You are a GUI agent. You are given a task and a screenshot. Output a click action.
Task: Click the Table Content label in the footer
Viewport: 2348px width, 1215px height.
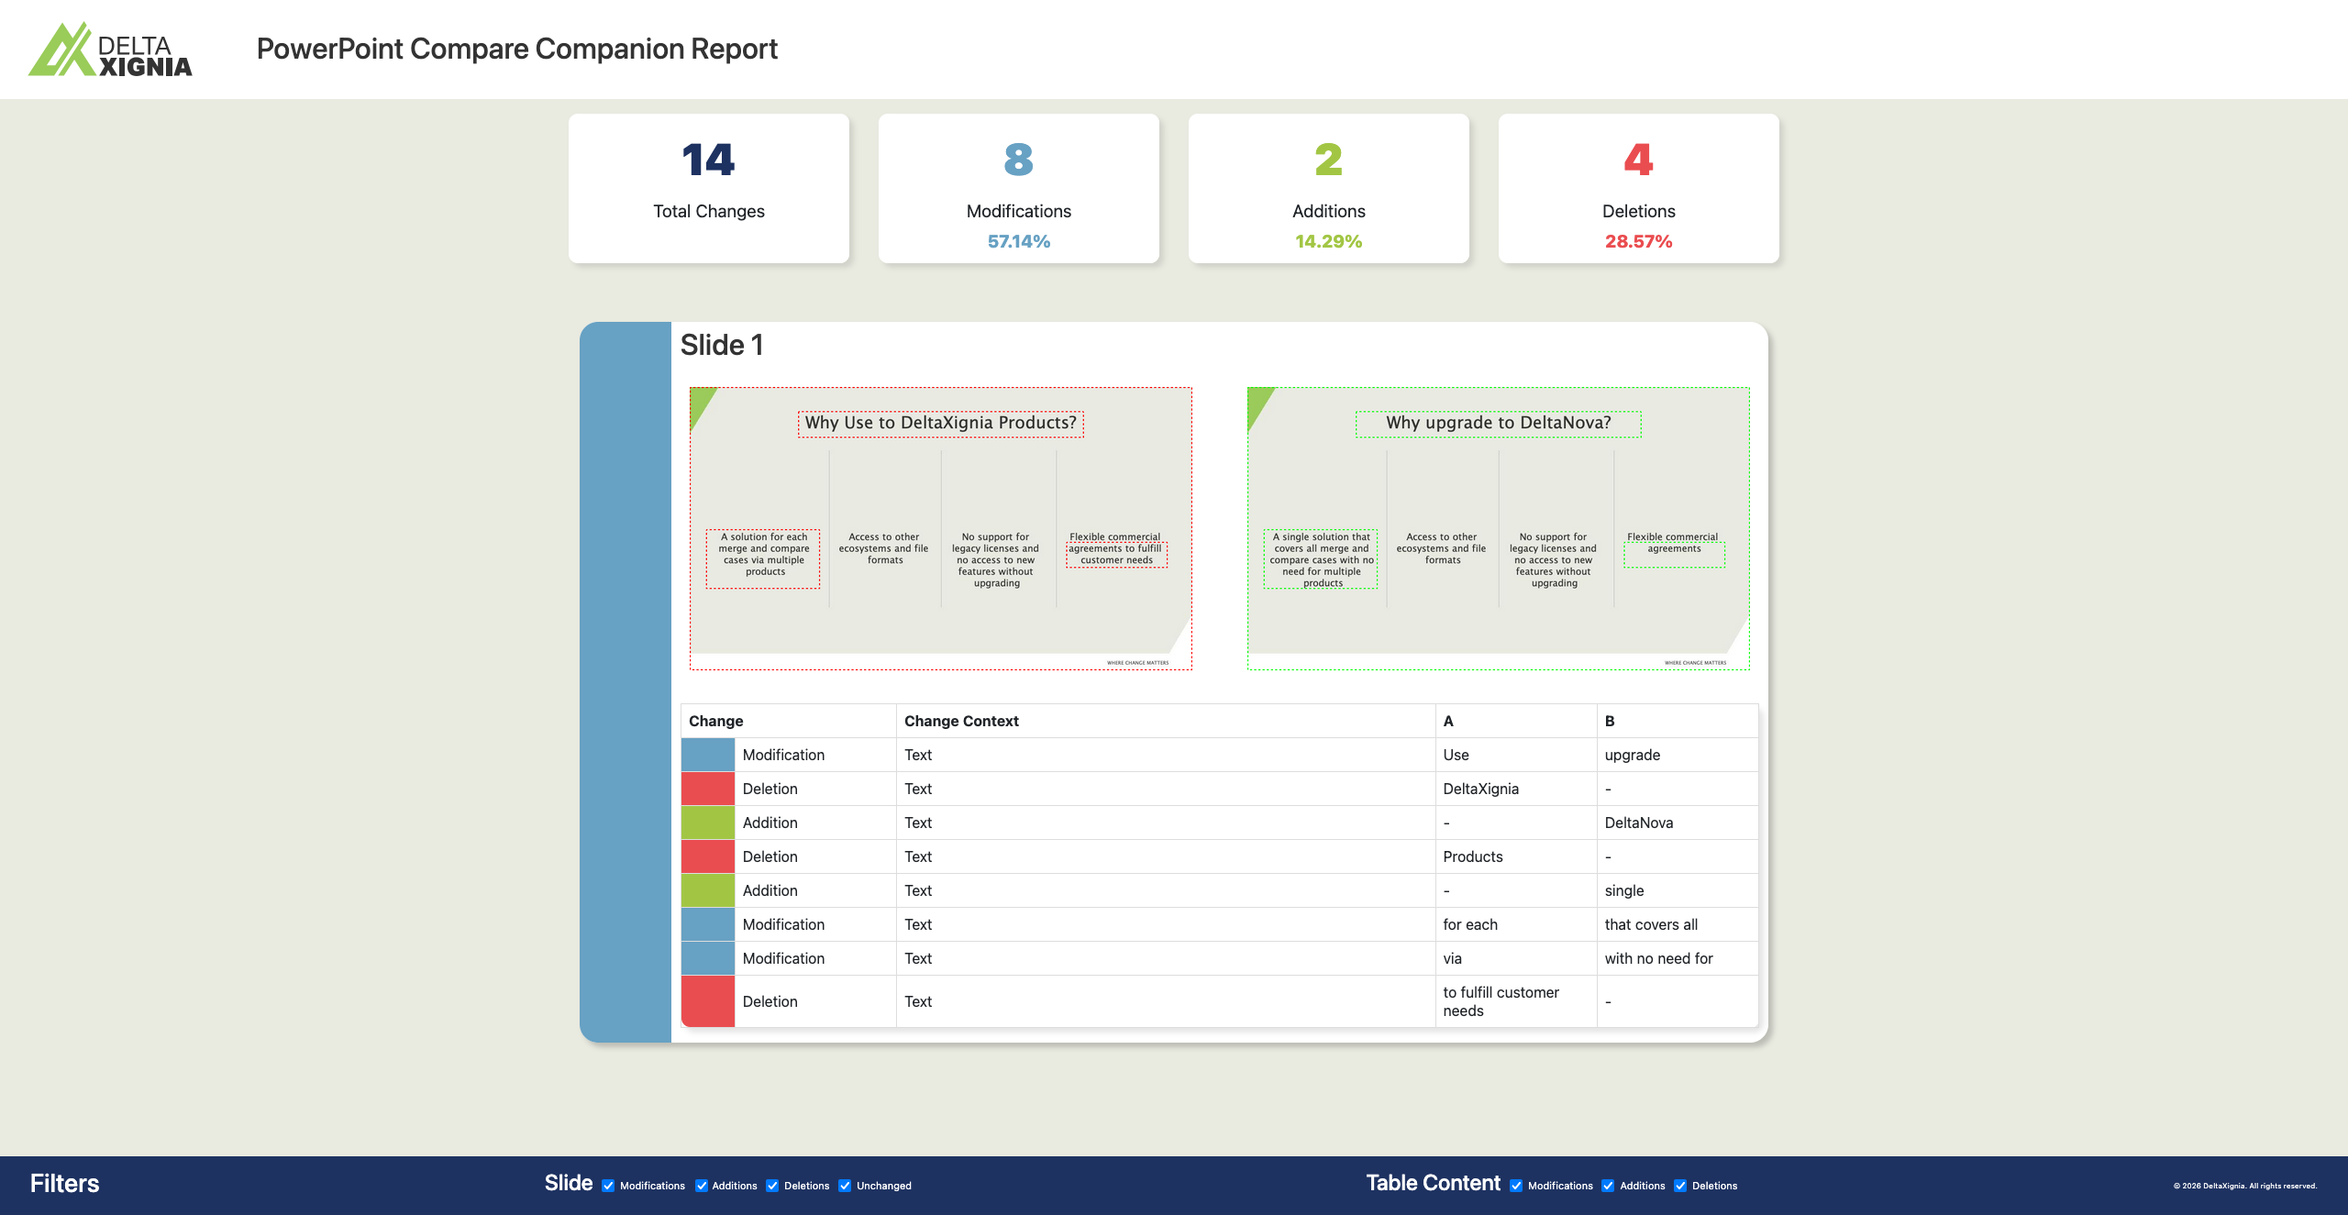(x=1433, y=1183)
